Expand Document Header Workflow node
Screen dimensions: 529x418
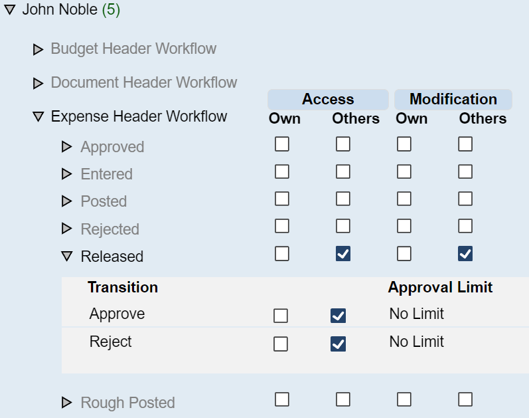(x=38, y=83)
